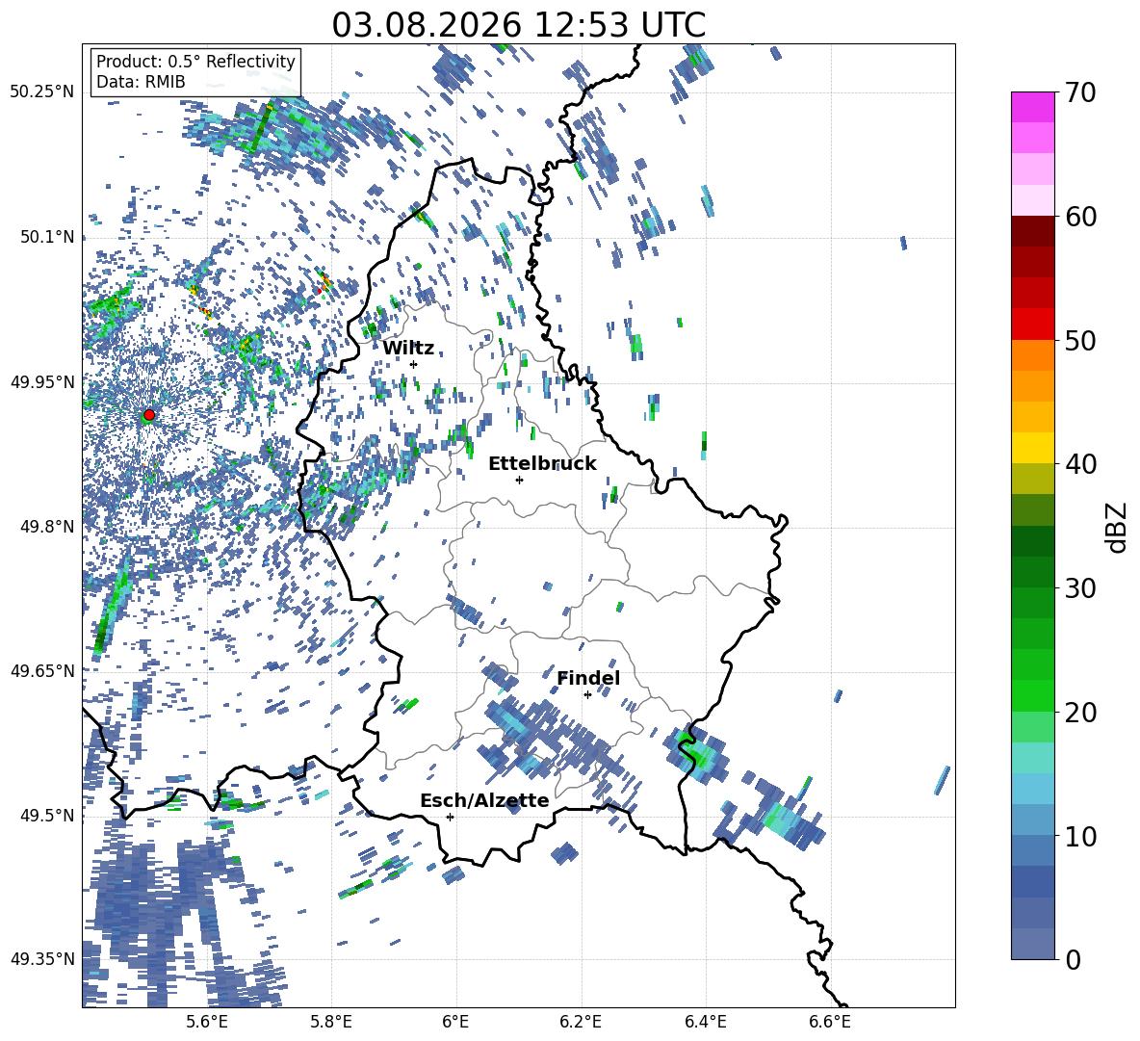Viewport: 1140px width, 1041px height.
Task: Click the Wiltz station cross marker
Action: [414, 364]
